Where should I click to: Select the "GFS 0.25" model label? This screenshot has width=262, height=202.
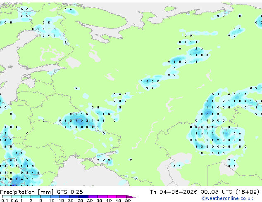point(70,192)
